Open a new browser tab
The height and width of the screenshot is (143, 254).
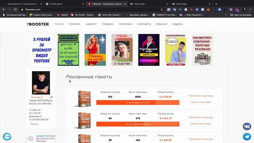tap(216, 4)
